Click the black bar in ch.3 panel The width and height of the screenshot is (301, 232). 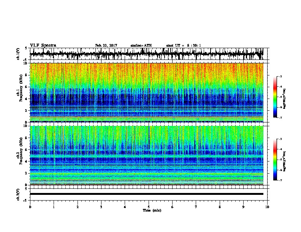[146, 194]
